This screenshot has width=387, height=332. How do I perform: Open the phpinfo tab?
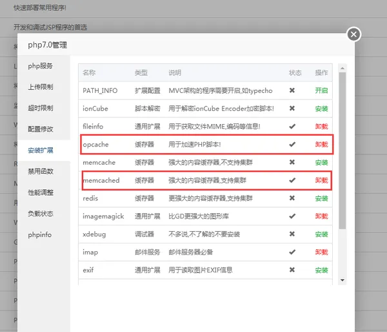tap(40, 235)
